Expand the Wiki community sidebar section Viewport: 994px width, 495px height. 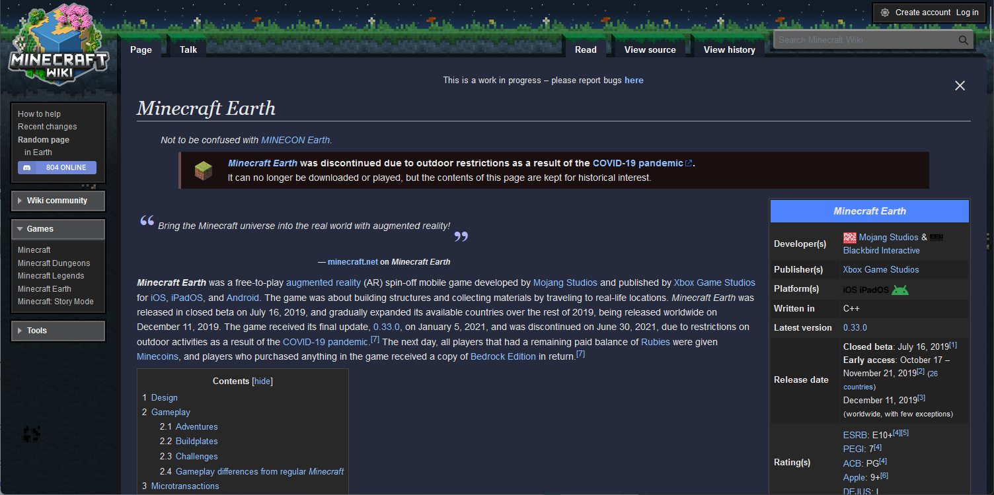point(58,201)
